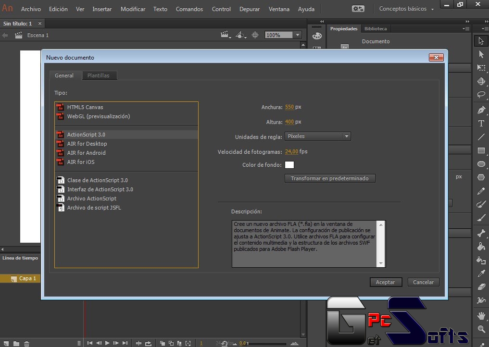
Task: Go to last frame in timeline
Action: 125,343
